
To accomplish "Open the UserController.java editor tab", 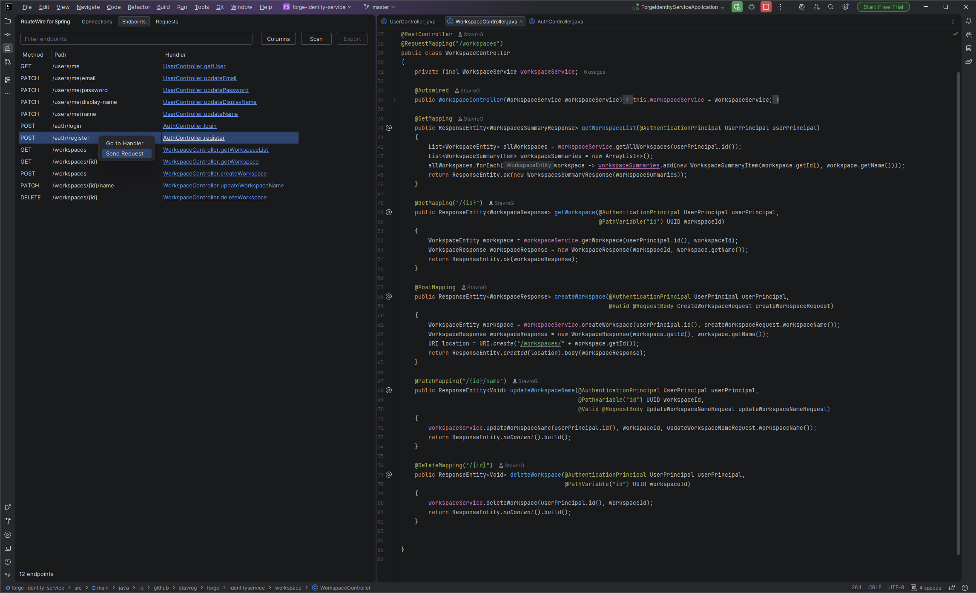I will coord(409,21).
